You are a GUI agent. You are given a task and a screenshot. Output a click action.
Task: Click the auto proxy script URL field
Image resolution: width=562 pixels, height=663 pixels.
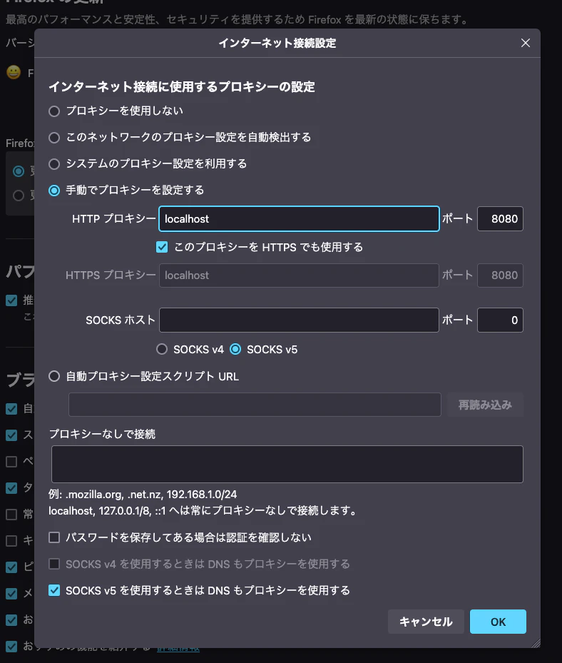(x=255, y=405)
